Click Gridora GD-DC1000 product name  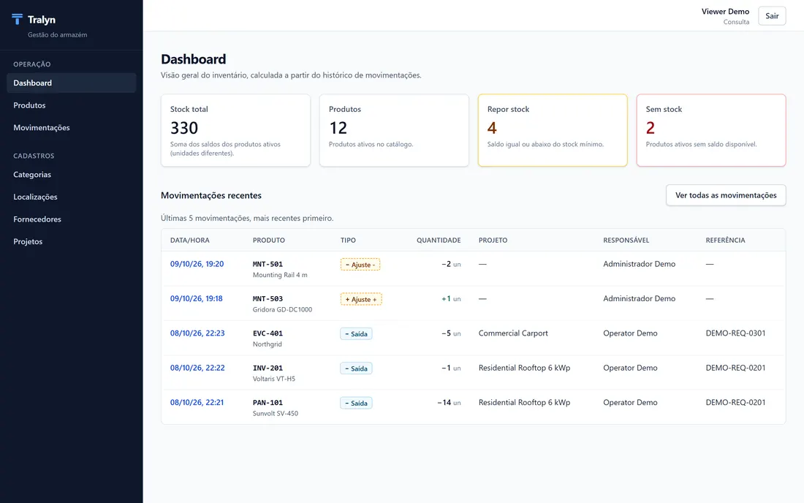click(283, 310)
